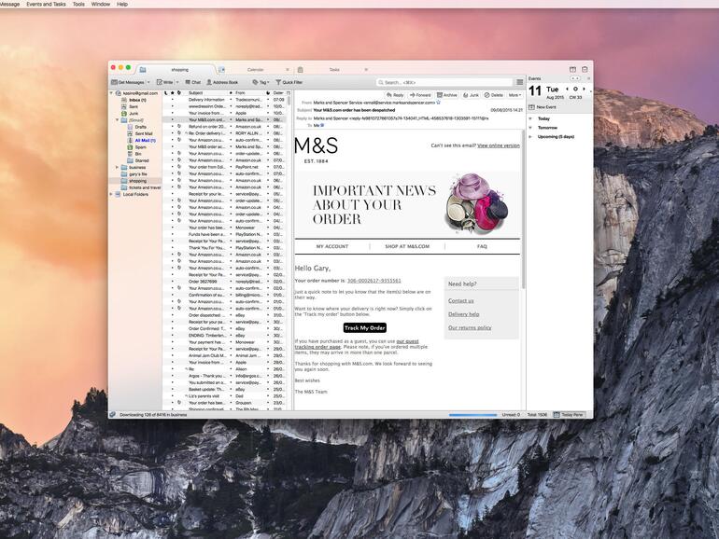Toggle the Quick Filter bar
Image resolution: width=719 pixels, height=539 pixels.
(289, 82)
